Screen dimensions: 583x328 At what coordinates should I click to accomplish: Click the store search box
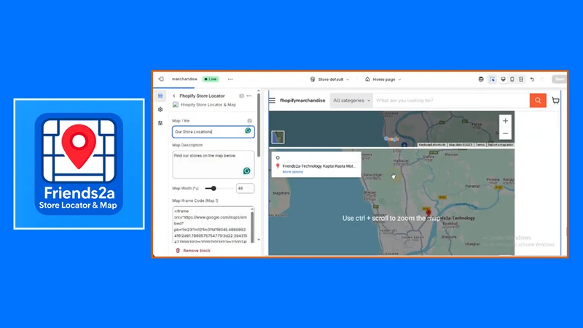tap(451, 101)
